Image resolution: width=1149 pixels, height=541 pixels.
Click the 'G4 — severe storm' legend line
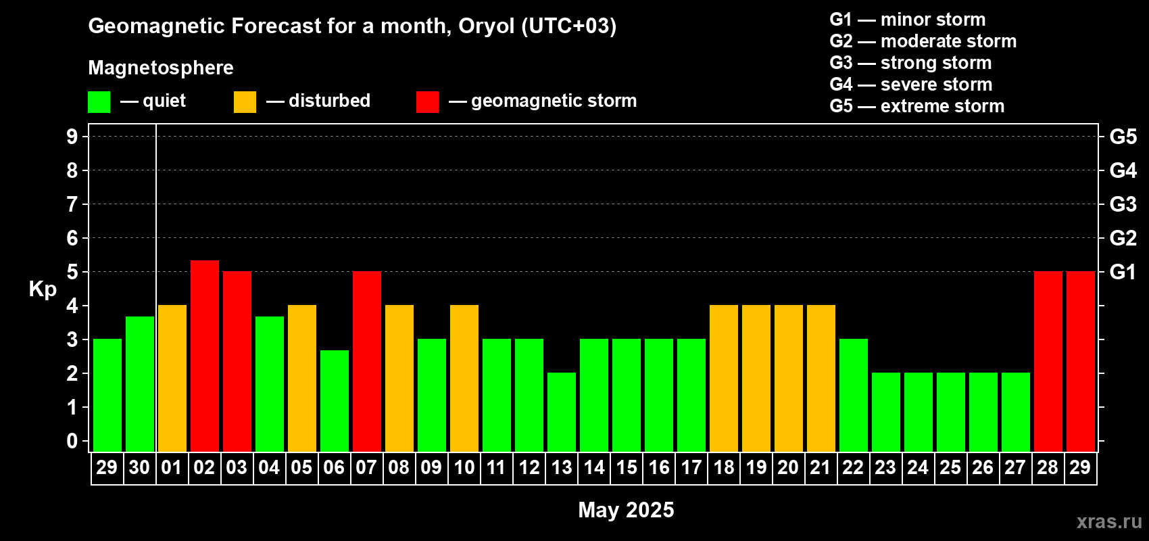(911, 85)
